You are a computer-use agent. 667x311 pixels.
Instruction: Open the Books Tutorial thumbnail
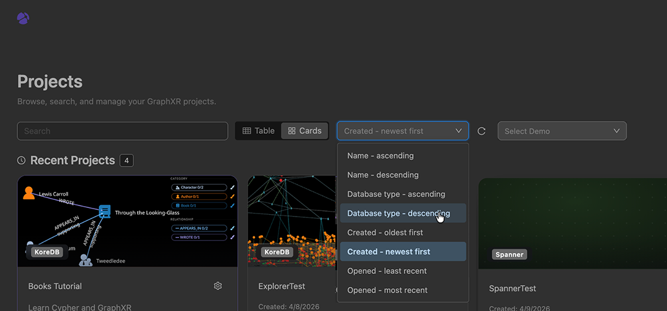128,222
